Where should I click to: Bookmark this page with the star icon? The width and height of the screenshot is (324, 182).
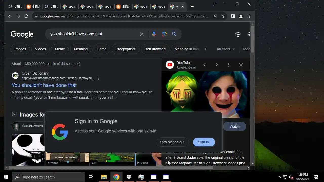click(x=223, y=16)
